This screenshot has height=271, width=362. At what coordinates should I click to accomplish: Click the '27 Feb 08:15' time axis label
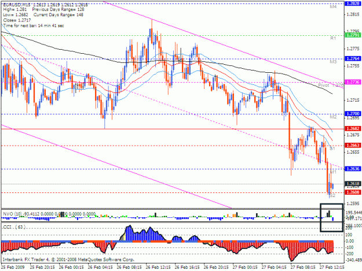(303, 268)
